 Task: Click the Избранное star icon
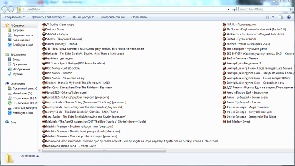(7, 25)
